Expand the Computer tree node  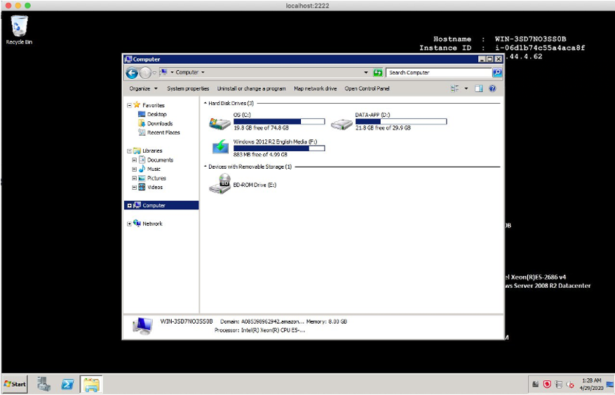point(130,206)
